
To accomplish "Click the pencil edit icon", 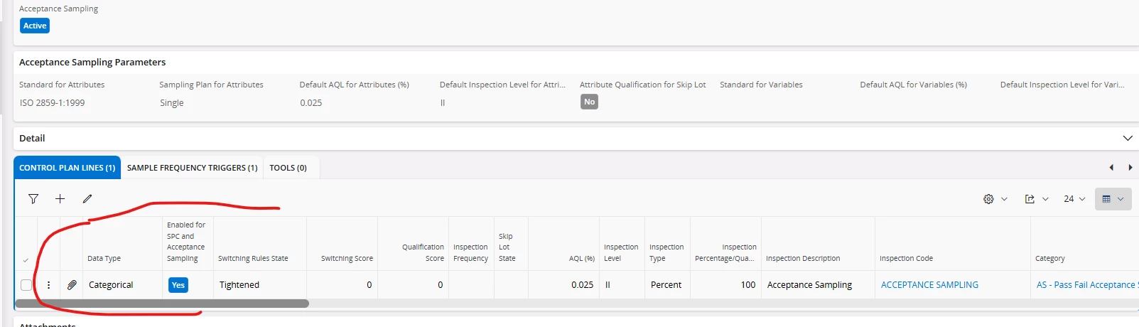I will [87, 199].
